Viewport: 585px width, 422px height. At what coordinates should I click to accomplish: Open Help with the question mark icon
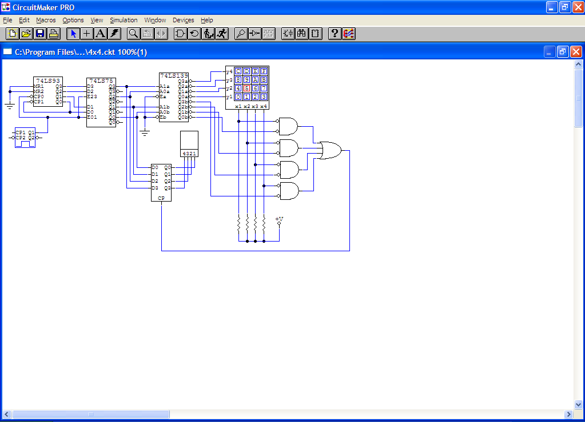click(x=335, y=33)
